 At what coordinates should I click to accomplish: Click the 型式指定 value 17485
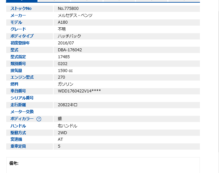point(64,57)
